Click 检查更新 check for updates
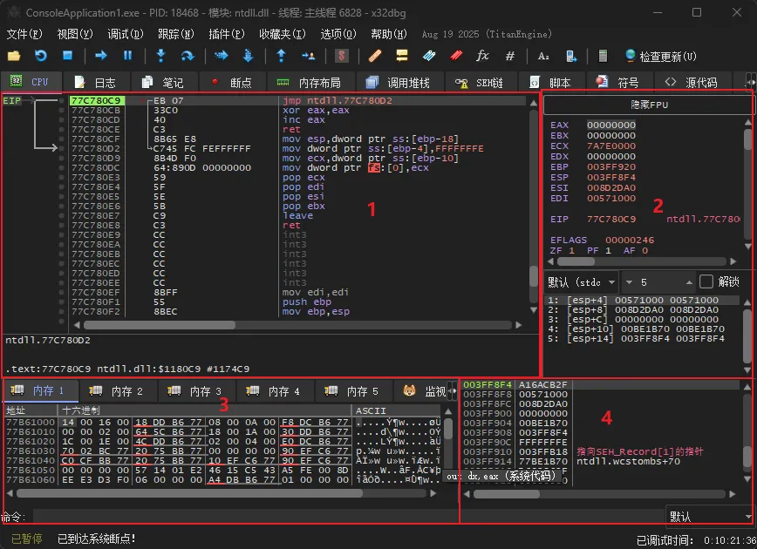This screenshot has width=757, height=549. (x=661, y=57)
